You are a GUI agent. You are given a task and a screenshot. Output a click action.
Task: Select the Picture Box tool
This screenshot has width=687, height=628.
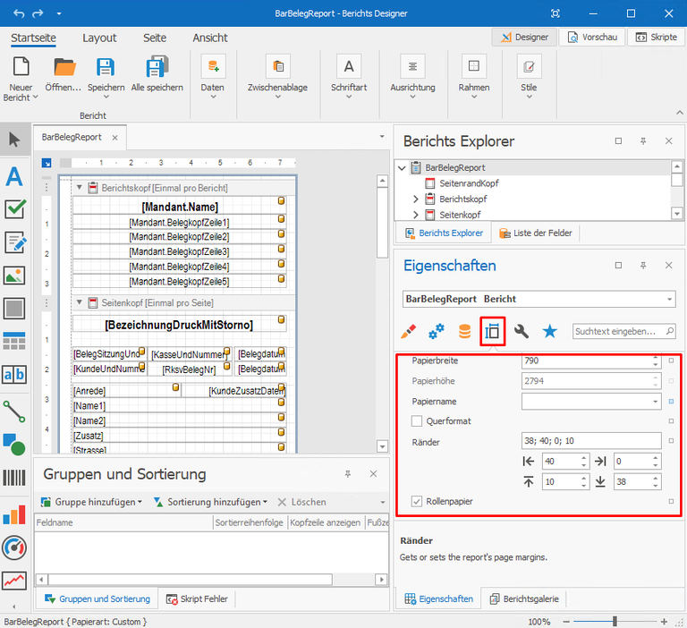point(14,276)
